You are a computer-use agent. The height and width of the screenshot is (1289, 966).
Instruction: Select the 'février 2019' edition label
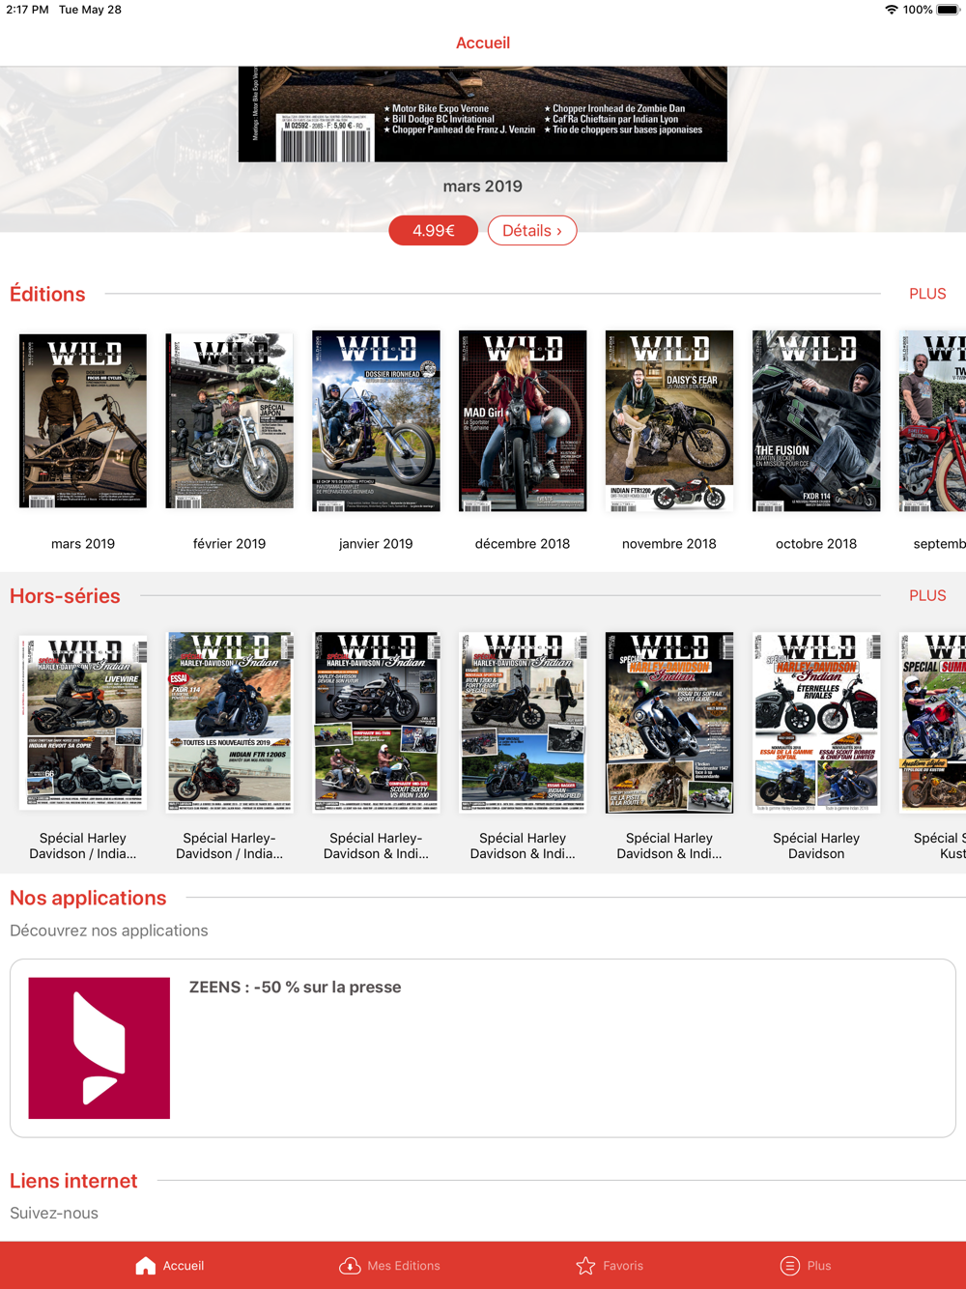tap(230, 544)
